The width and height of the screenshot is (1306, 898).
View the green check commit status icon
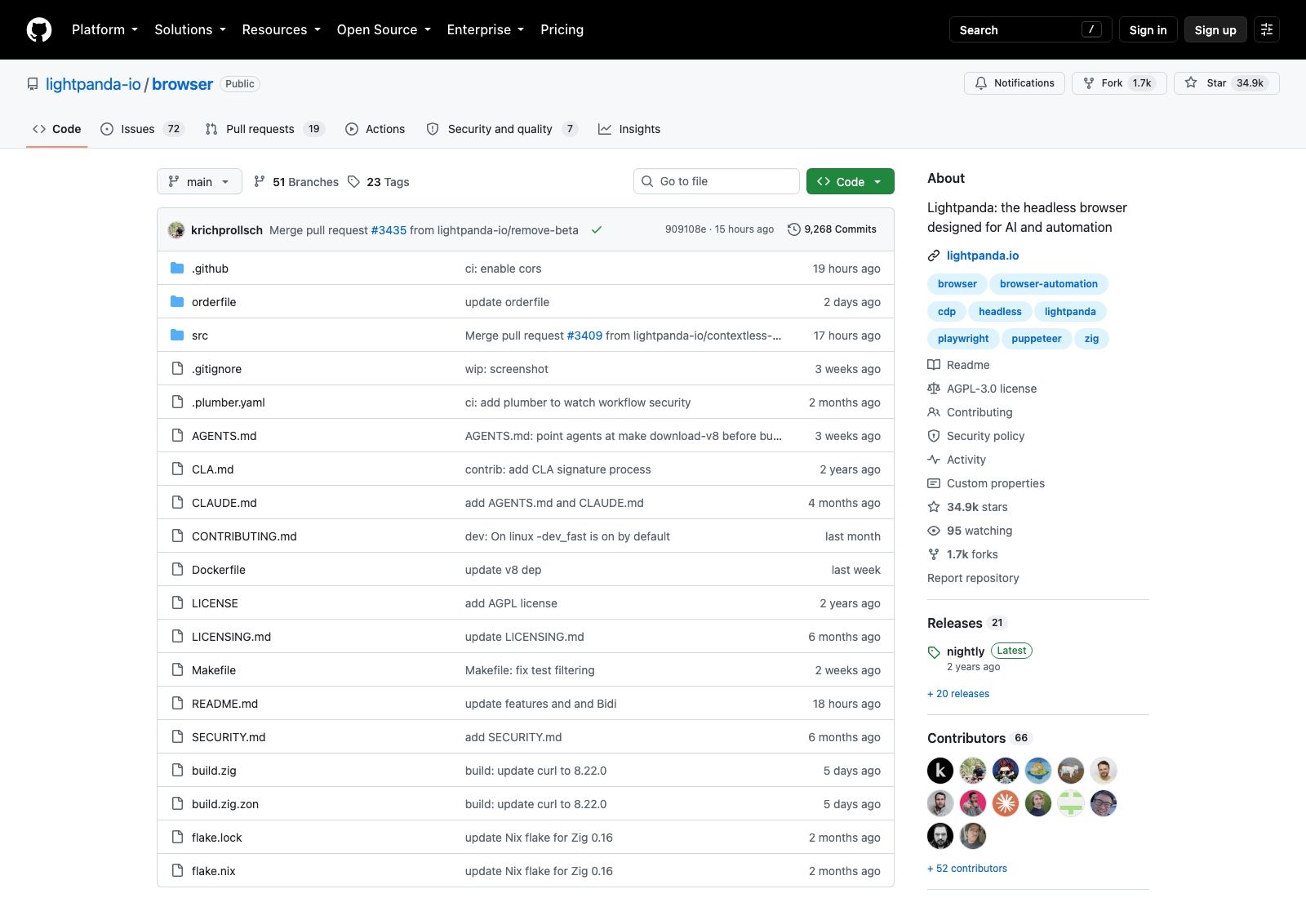tap(597, 230)
